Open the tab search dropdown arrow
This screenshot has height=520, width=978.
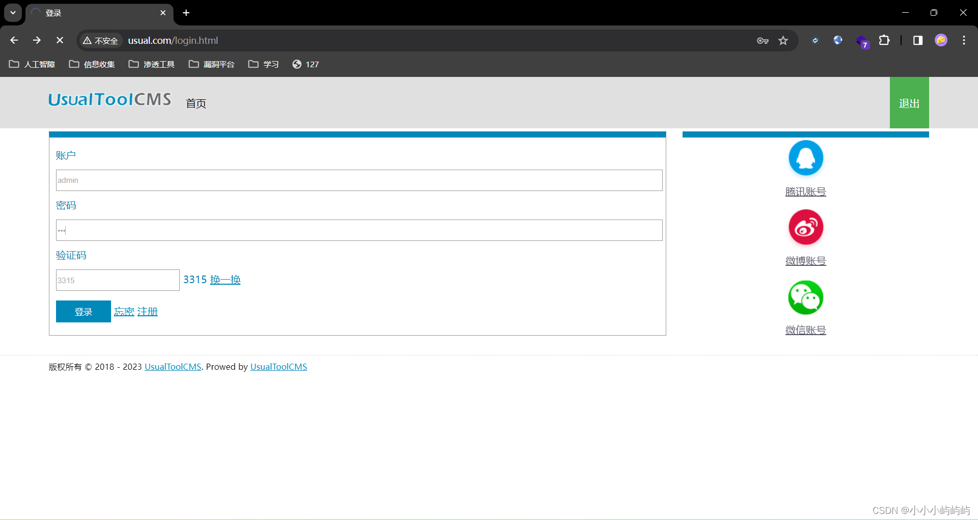pyautogui.click(x=13, y=13)
